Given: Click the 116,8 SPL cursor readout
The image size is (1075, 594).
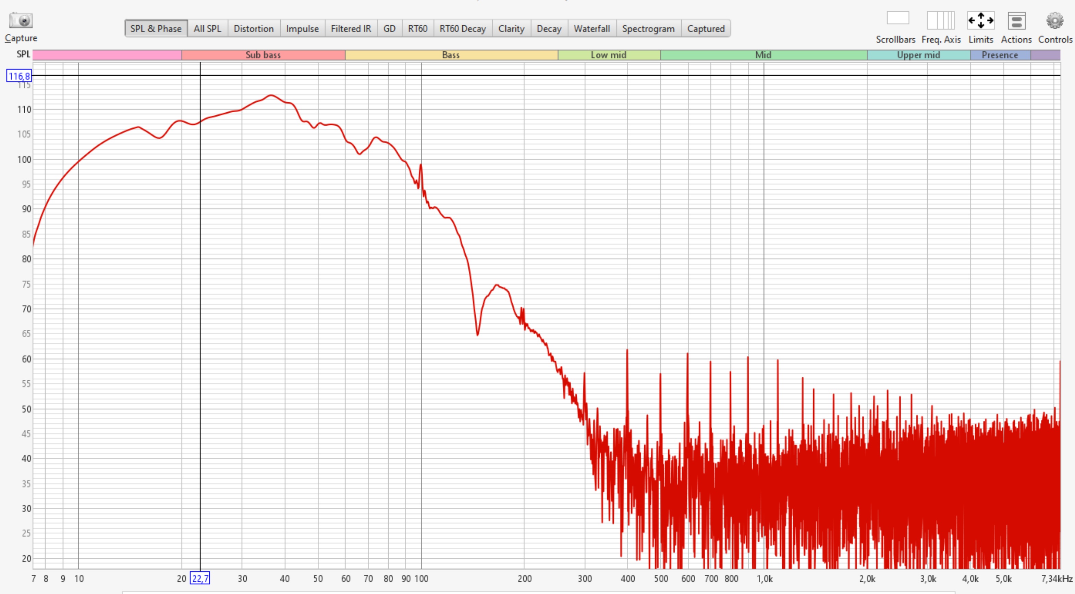Looking at the screenshot, I should tap(19, 76).
